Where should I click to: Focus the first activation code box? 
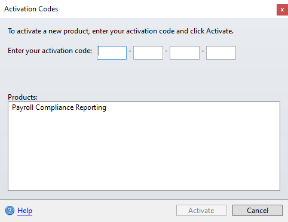click(112, 53)
